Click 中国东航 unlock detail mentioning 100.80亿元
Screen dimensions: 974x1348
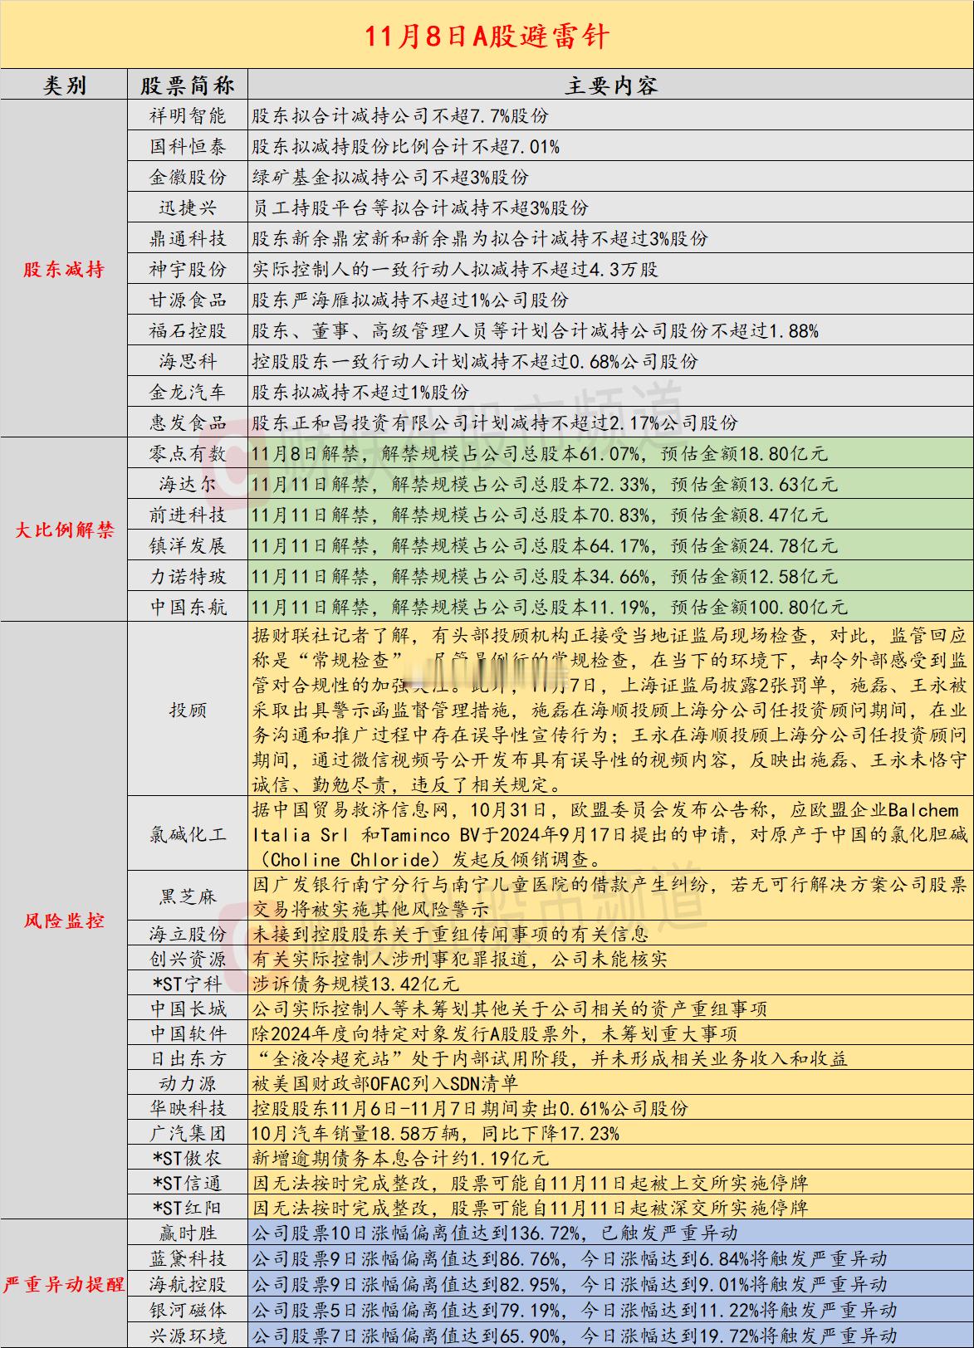click(x=550, y=607)
